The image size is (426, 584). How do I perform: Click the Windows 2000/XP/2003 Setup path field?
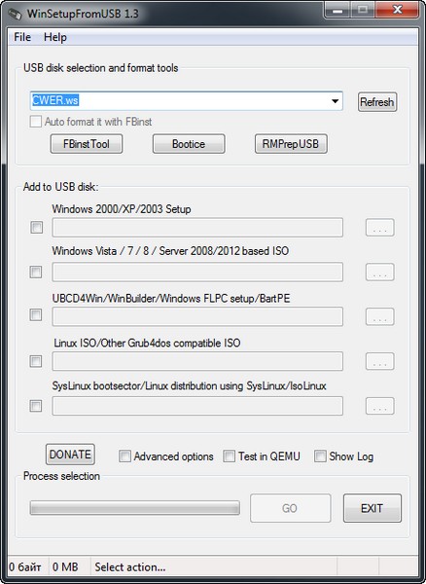click(x=197, y=228)
